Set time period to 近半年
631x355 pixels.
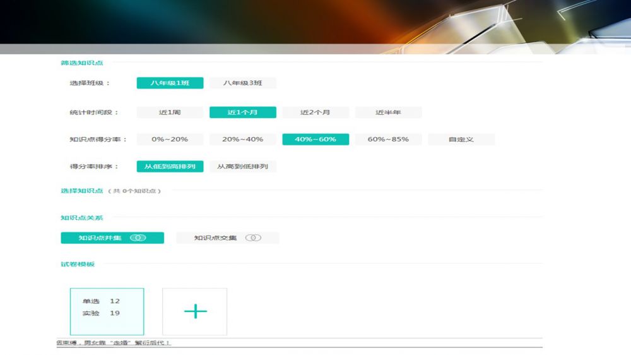tap(388, 112)
